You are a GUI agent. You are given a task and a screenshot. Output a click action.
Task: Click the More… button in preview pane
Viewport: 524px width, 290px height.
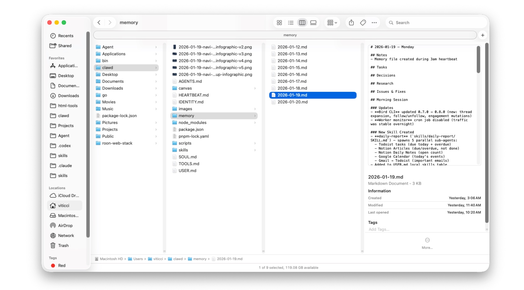(x=427, y=244)
